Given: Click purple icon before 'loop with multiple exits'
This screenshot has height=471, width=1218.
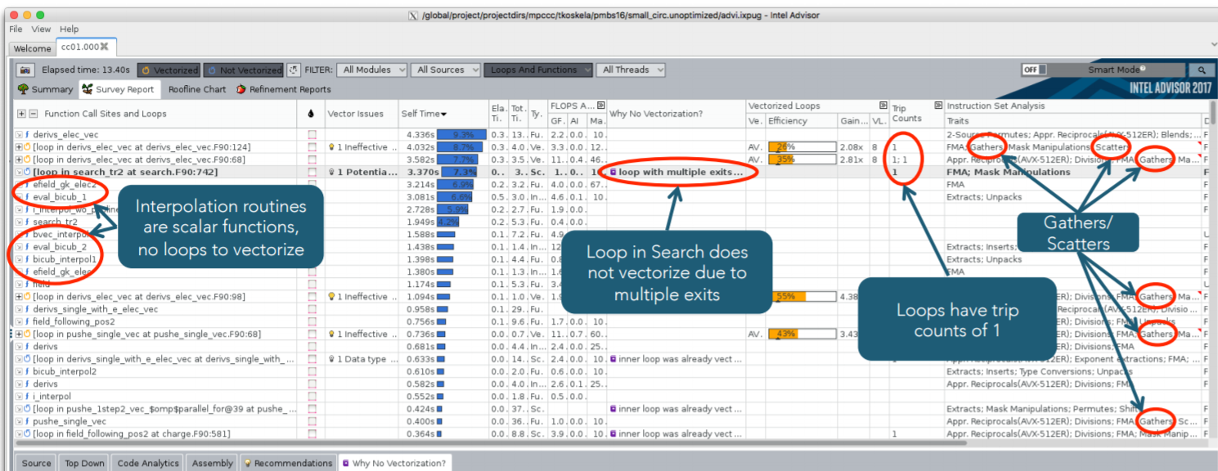Looking at the screenshot, I should click(613, 173).
